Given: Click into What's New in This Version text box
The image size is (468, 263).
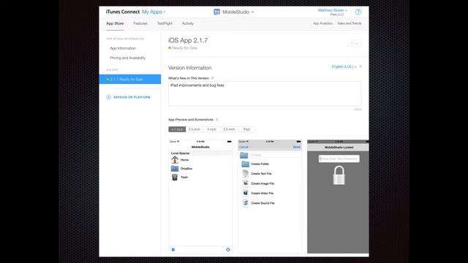Looking at the screenshot, I should 265,94.
